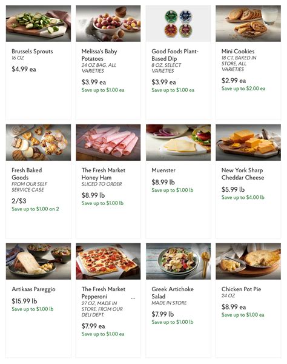The width and height of the screenshot is (287, 364).
Task: Open the Brussels Sprouts product image
Action: 39,24
